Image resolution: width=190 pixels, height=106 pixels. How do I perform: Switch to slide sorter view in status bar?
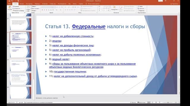pos(152,102)
